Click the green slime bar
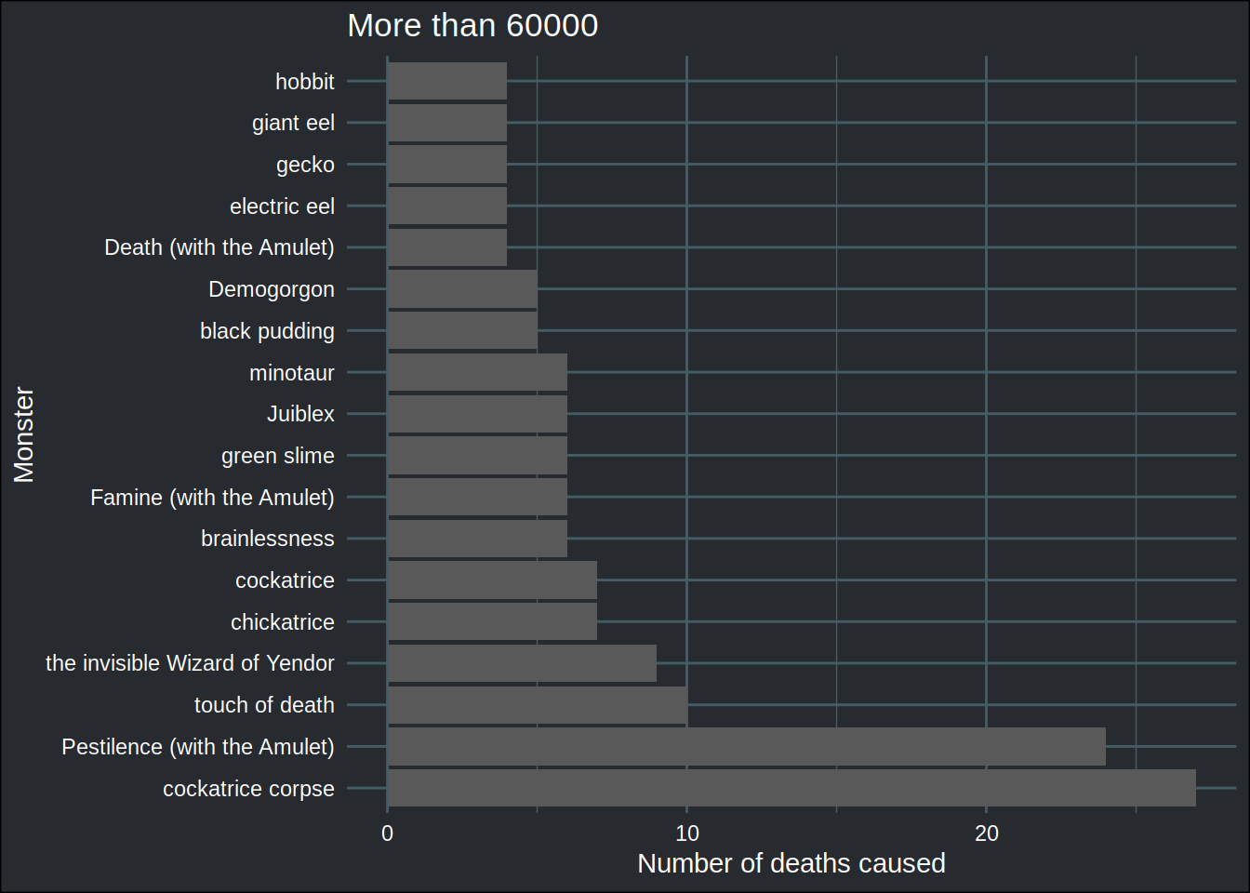The width and height of the screenshot is (1250, 893). [477, 456]
